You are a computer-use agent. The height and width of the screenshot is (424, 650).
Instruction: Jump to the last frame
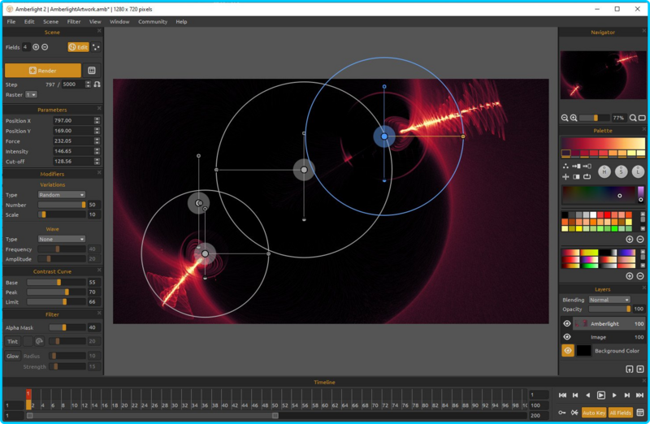point(639,395)
